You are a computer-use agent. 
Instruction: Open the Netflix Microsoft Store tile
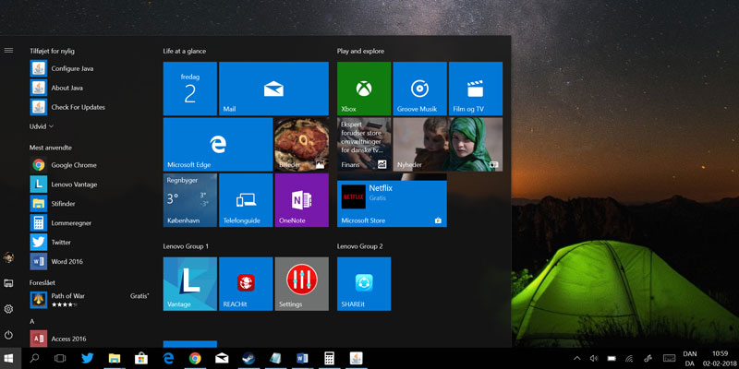pos(392,200)
